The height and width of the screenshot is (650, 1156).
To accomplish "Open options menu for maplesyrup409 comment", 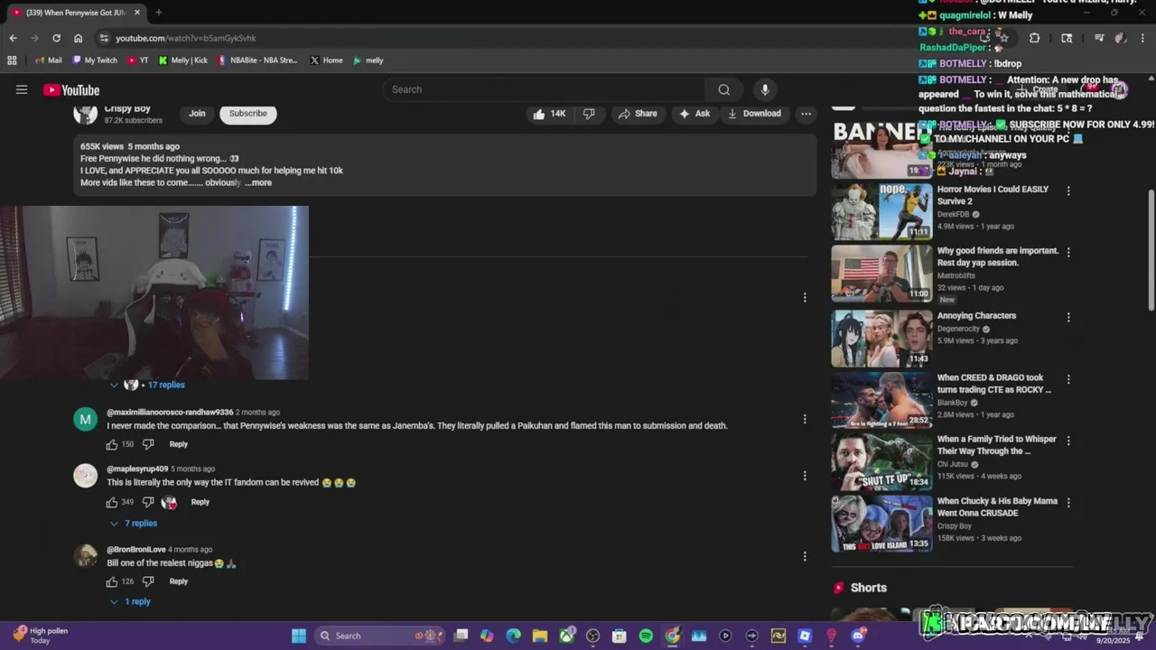I will pos(805,476).
